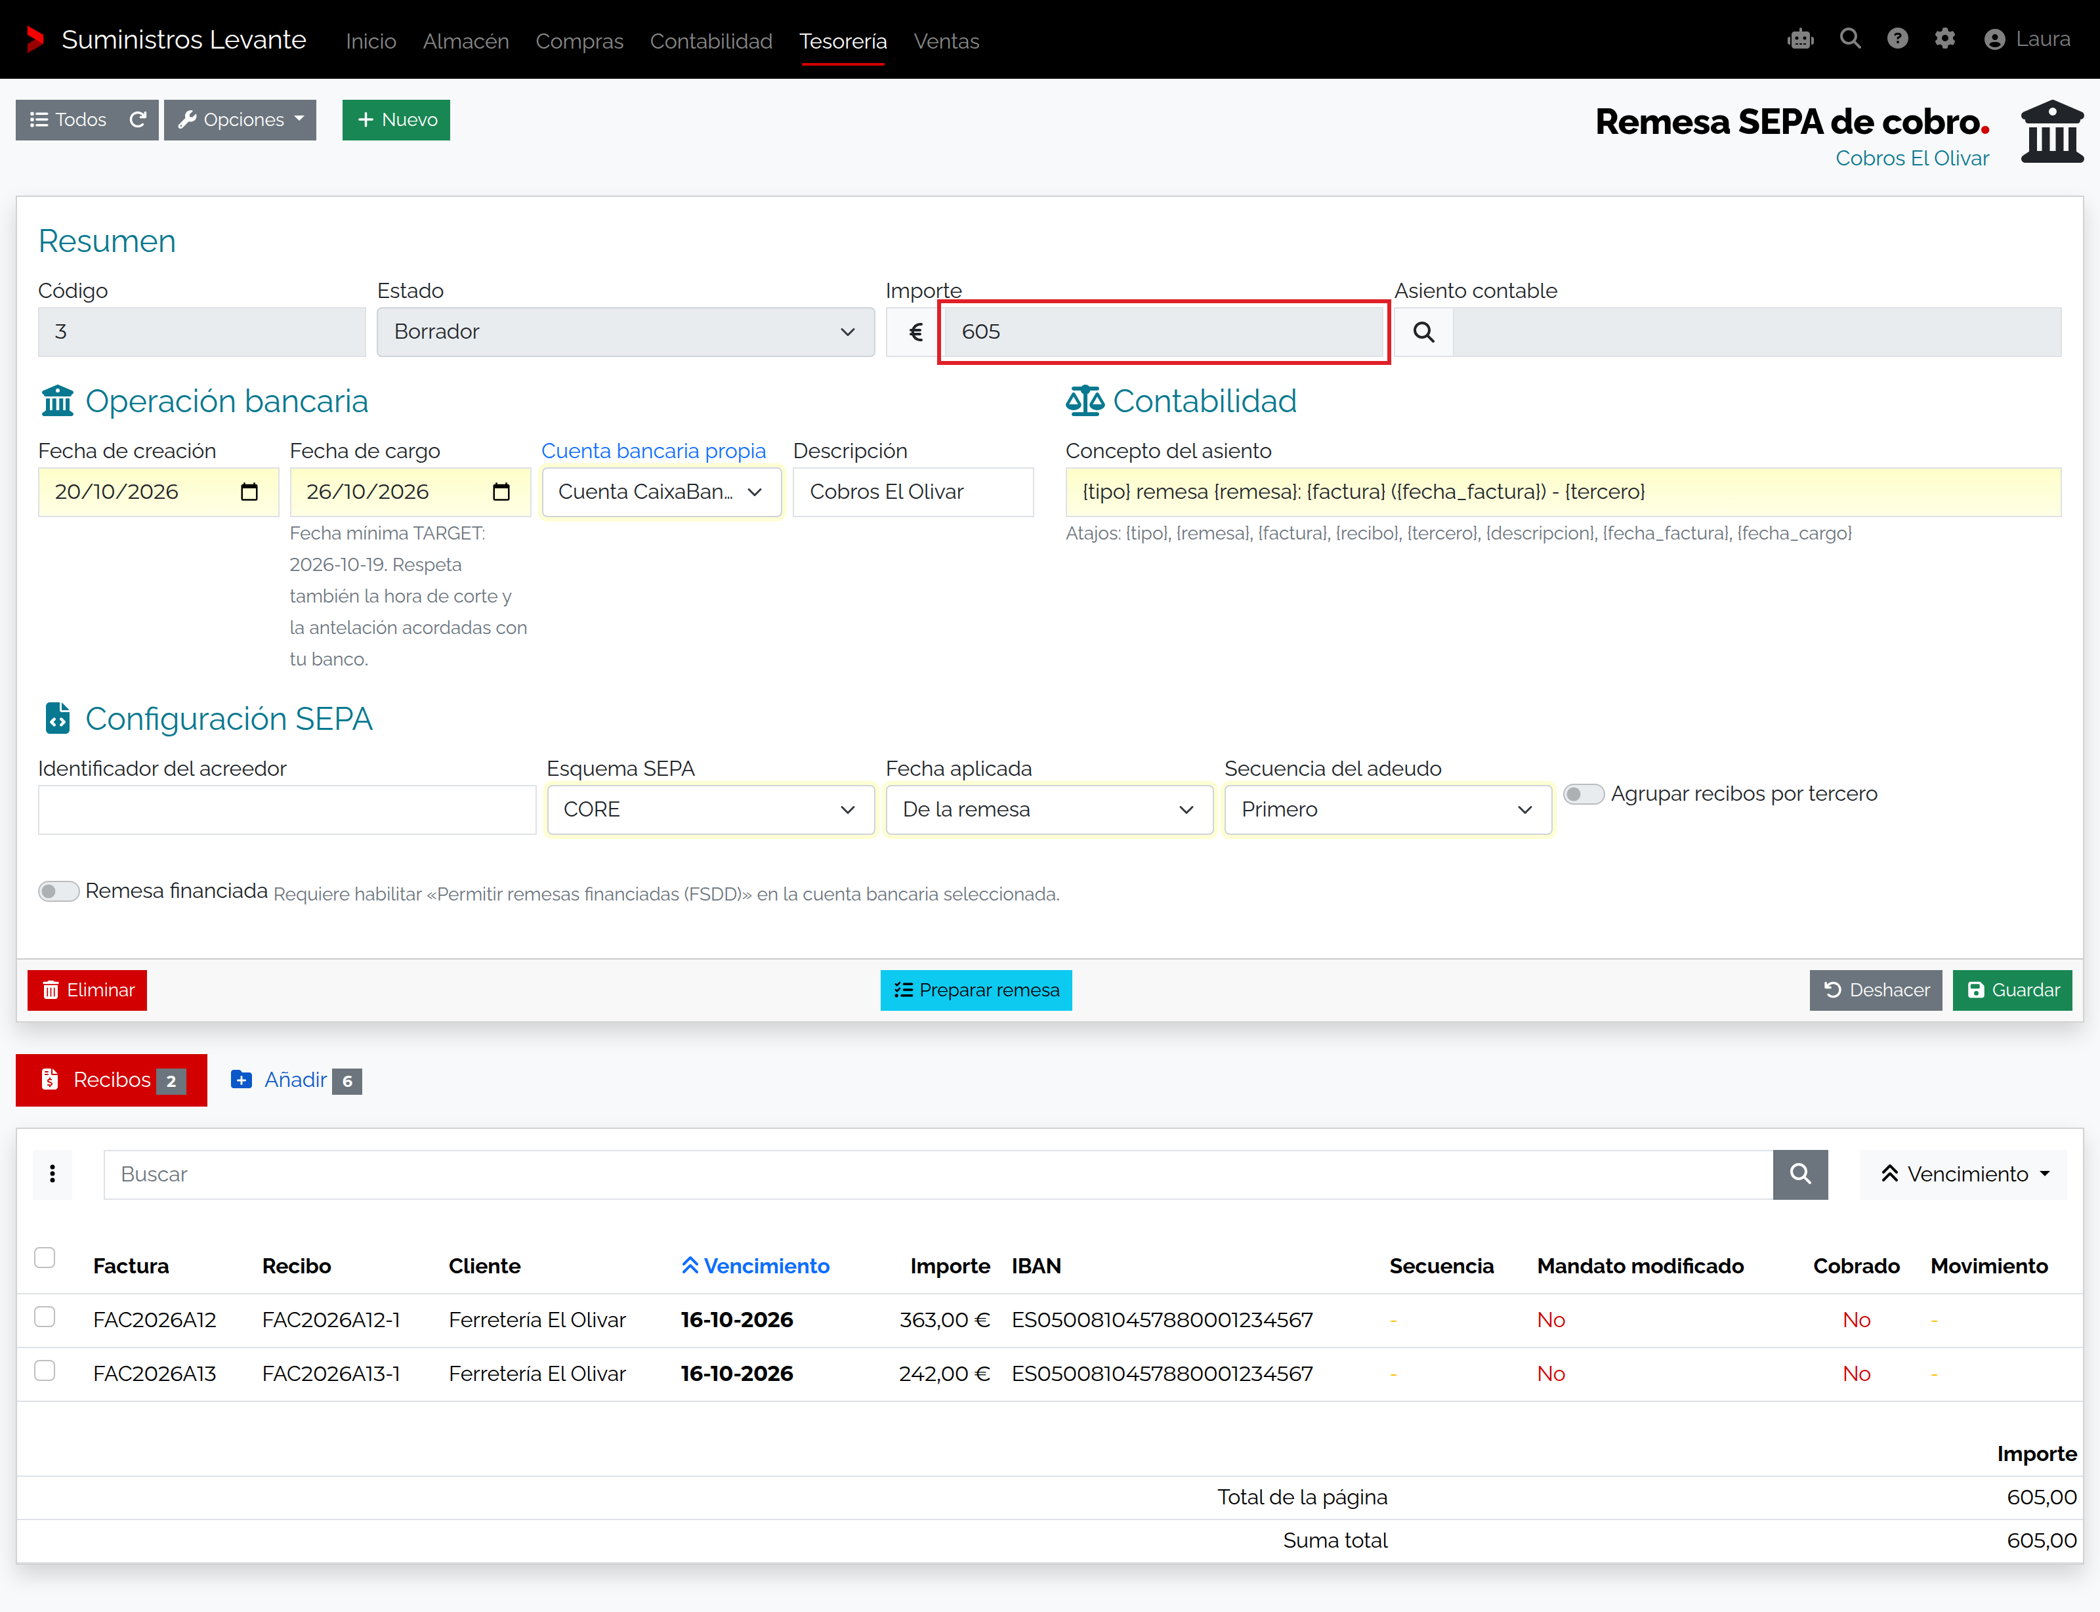This screenshot has width=2100, height=1612.
Task: Go to Inicio in the top menu
Action: pos(370,41)
